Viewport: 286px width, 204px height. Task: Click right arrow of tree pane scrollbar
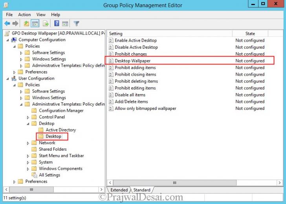[x=101, y=189]
